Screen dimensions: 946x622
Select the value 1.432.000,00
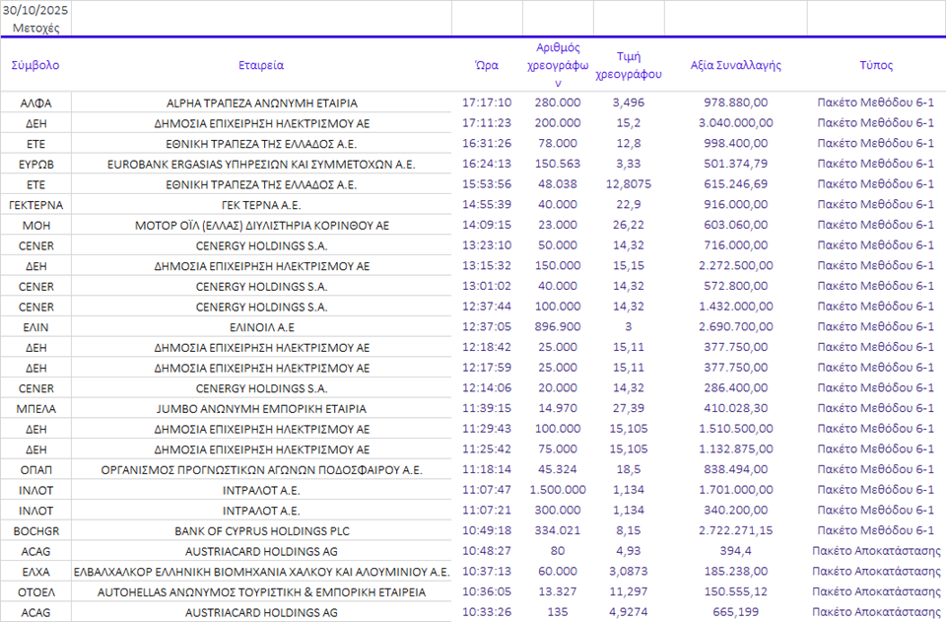735,307
